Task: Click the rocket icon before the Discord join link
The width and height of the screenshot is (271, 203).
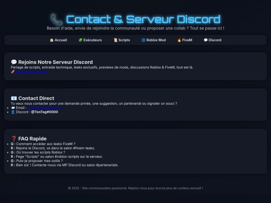Action: (x=13, y=72)
